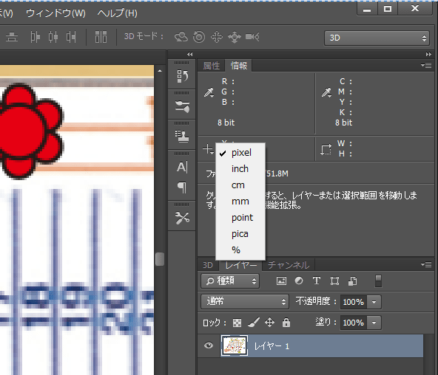Toggle lock image pixels brush icon
The width and height of the screenshot is (438, 375).
(254, 323)
